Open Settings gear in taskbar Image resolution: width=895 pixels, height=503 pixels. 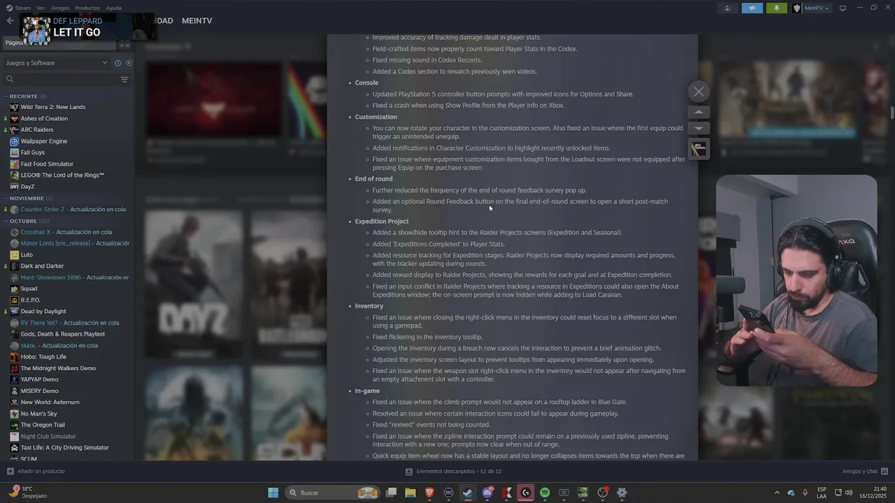[x=622, y=493]
